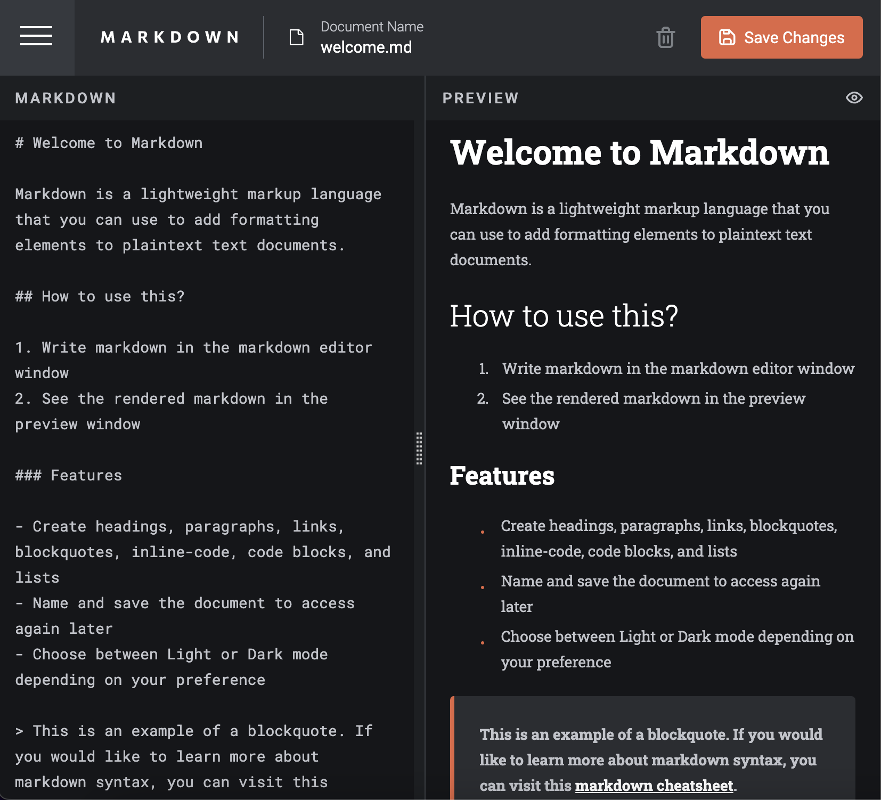The width and height of the screenshot is (881, 800).
Task: Click 'Create headings, paragraphs, links, blockquotes' preview bullet
Action: 669,538
